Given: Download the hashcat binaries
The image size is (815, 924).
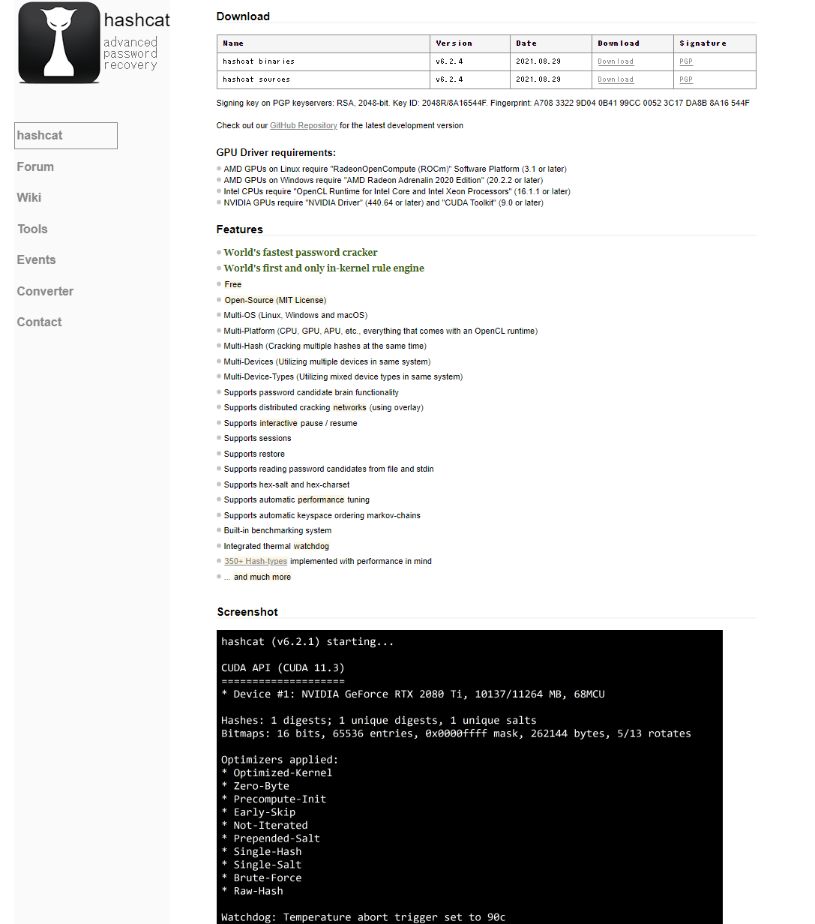Looking at the screenshot, I should click(x=616, y=61).
